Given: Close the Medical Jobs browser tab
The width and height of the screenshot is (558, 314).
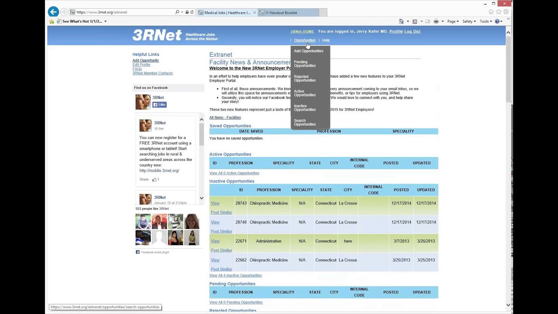Looking at the screenshot, I should point(255,13).
